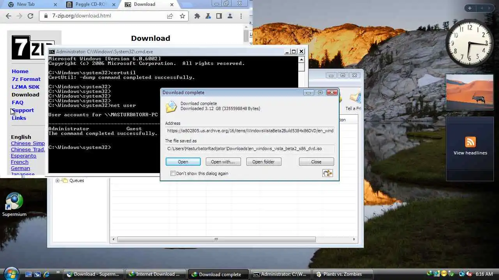
Task: Open the Links link in sidebar
Action: [19, 118]
